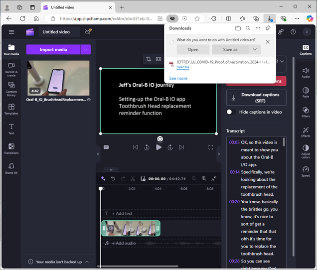Split clip with scissors tool
This screenshot has width=317, height=270.
[133, 178]
